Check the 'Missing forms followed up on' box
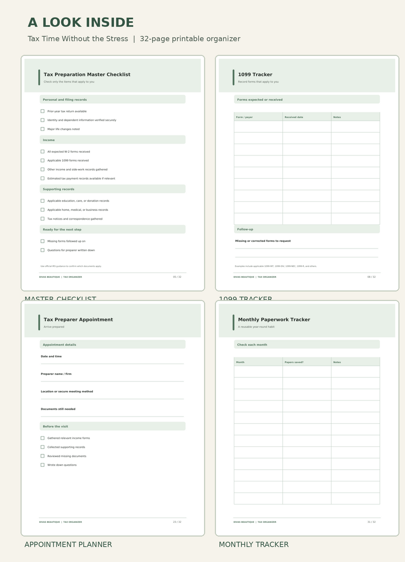405x562 pixels. (x=42, y=241)
